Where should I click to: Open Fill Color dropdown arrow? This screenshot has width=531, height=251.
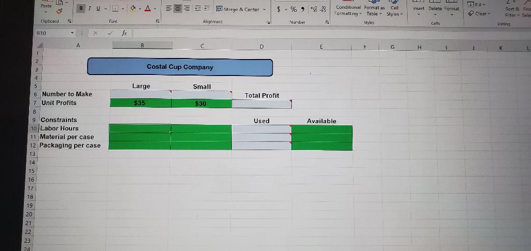(140, 9)
